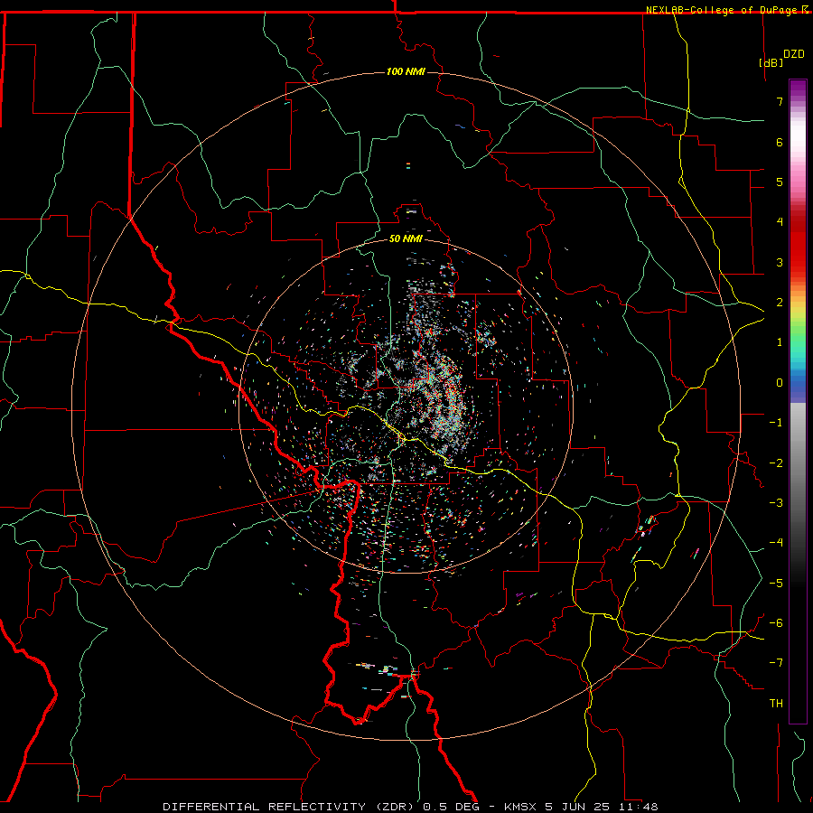Click the legend value -5
The width and height of the screenshot is (813, 813).
776,584
